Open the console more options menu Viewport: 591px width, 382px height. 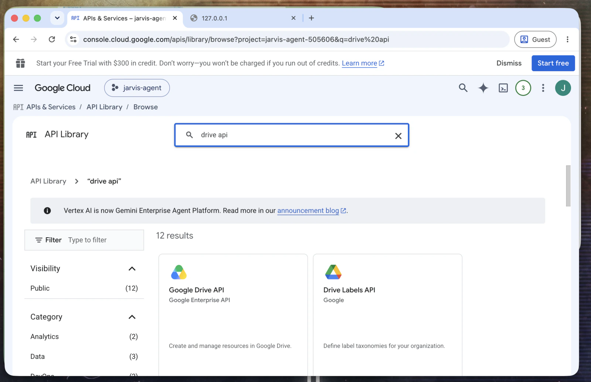click(543, 88)
